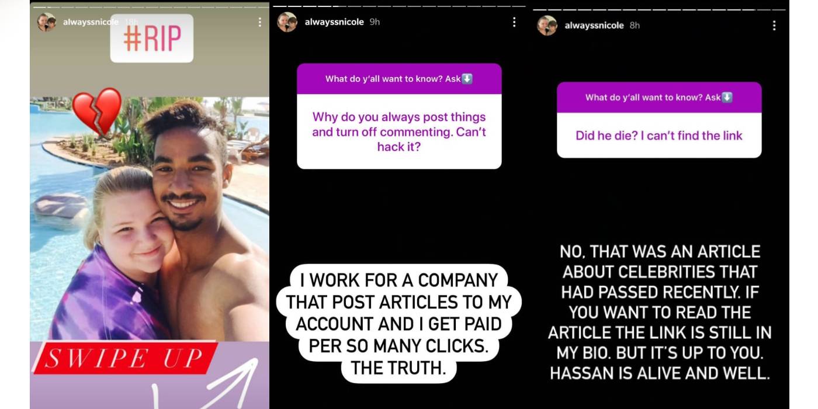
Task: Tap profile avatar in the 8h story
Action: 547,26
